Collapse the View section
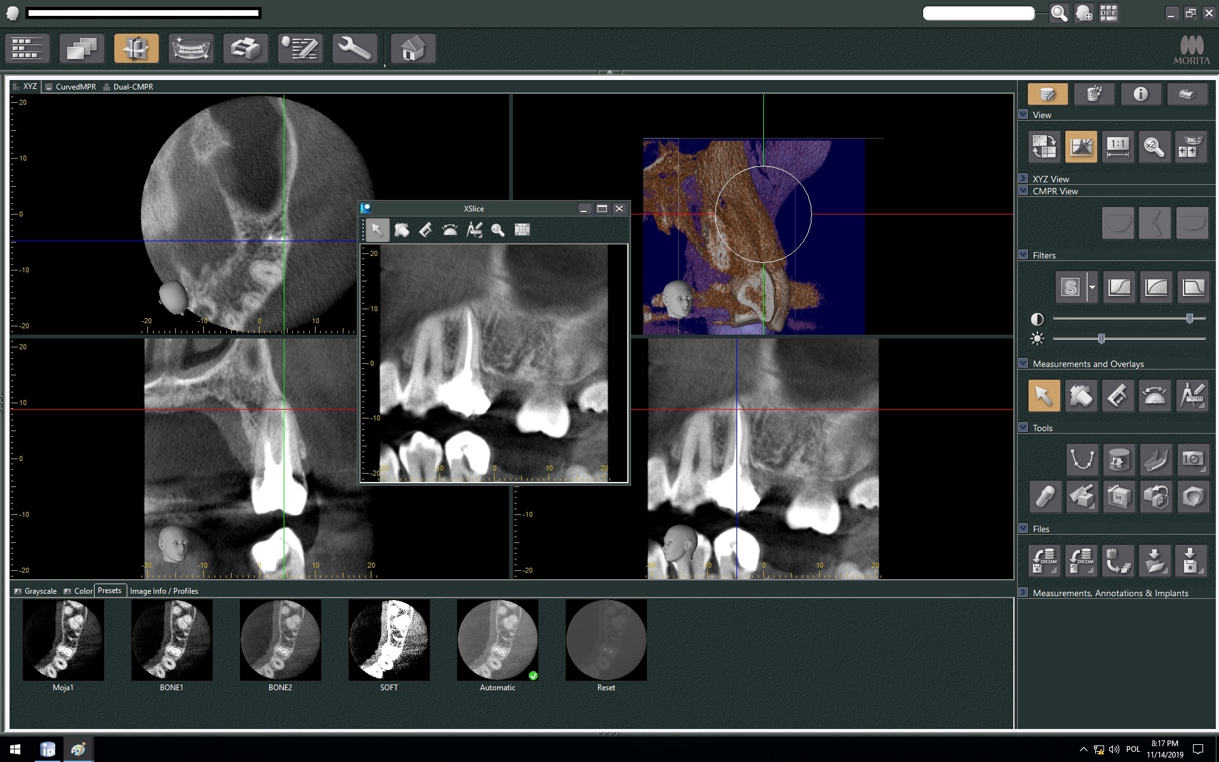The height and width of the screenshot is (762, 1219). [1023, 114]
